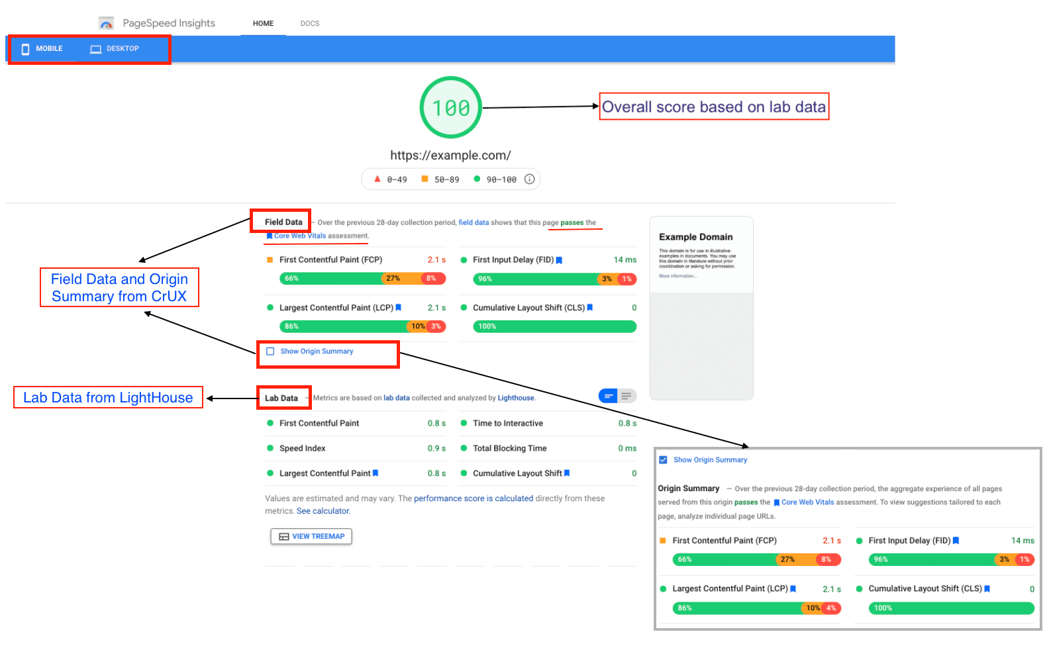The width and height of the screenshot is (1053, 654).
Task: Select the compact summary view toggle
Action: click(608, 396)
